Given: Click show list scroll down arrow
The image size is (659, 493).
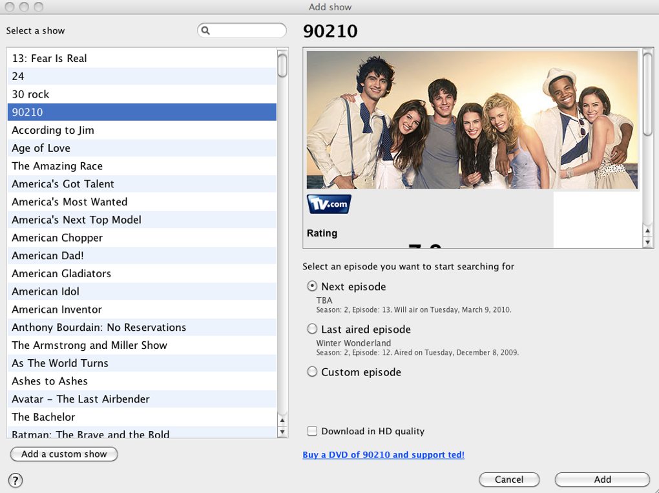Looking at the screenshot, I should click(282, 432).
